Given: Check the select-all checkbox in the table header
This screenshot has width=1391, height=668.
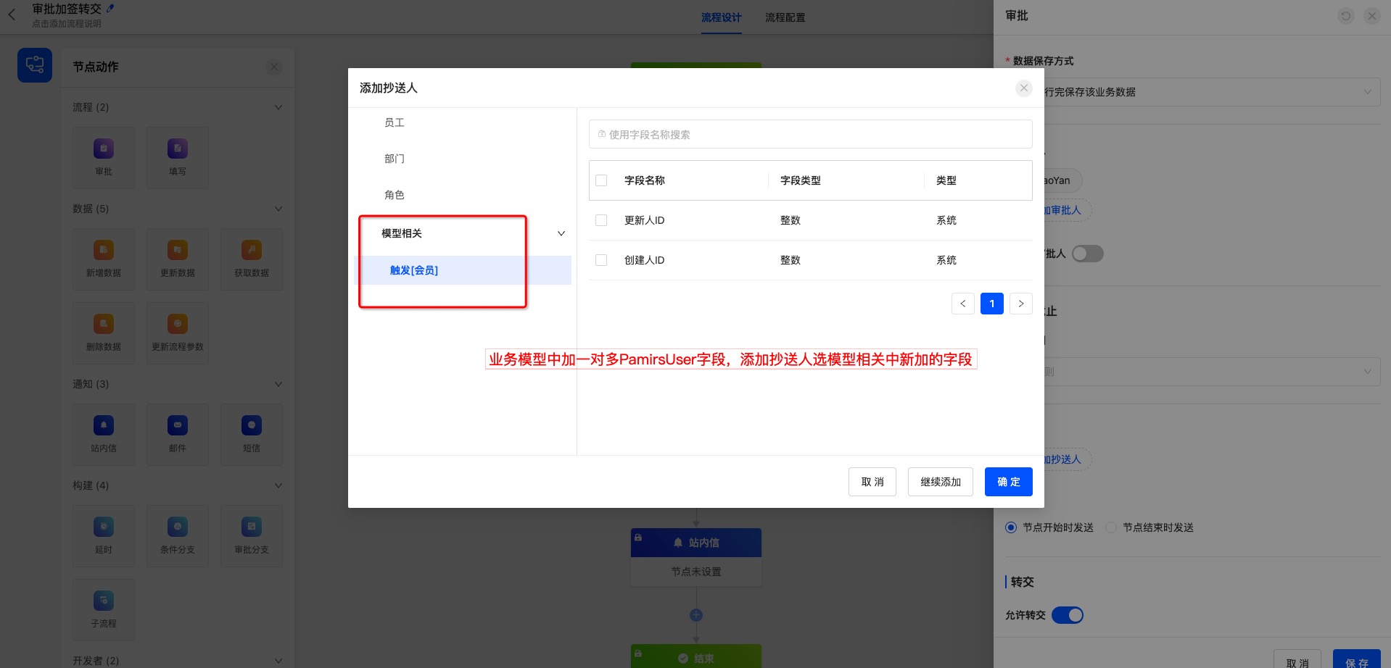Looking at the screenshot, I should pos(601,180).
